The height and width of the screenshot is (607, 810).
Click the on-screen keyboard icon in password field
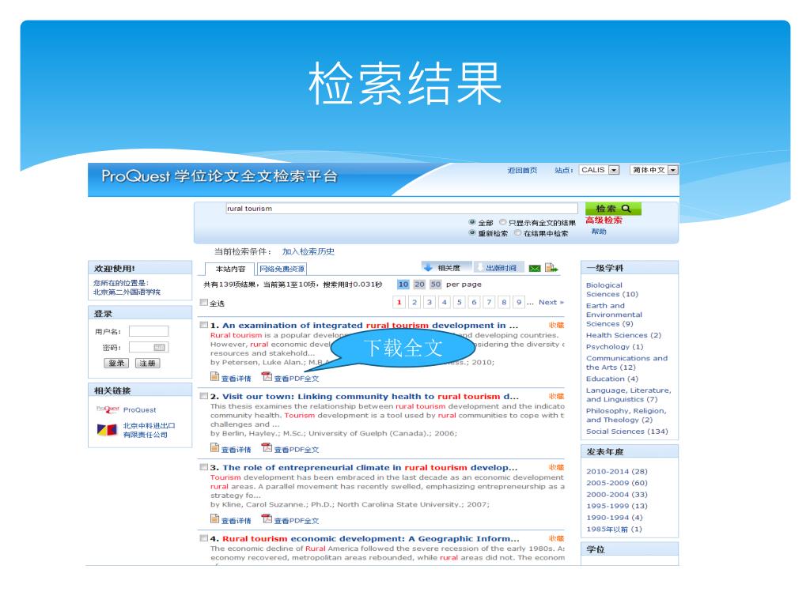click(160, 348)
